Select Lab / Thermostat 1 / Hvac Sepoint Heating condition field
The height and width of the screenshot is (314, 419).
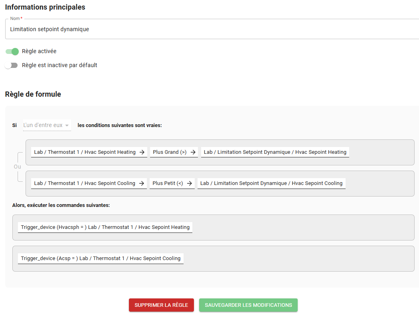(85, 152)
